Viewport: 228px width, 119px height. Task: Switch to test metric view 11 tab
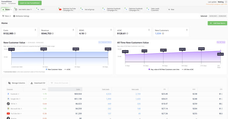tap(24, 10)
